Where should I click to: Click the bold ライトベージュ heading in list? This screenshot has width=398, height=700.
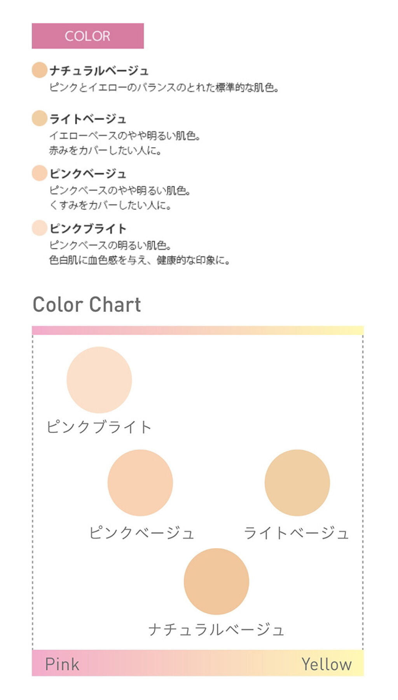coord(88,119)
